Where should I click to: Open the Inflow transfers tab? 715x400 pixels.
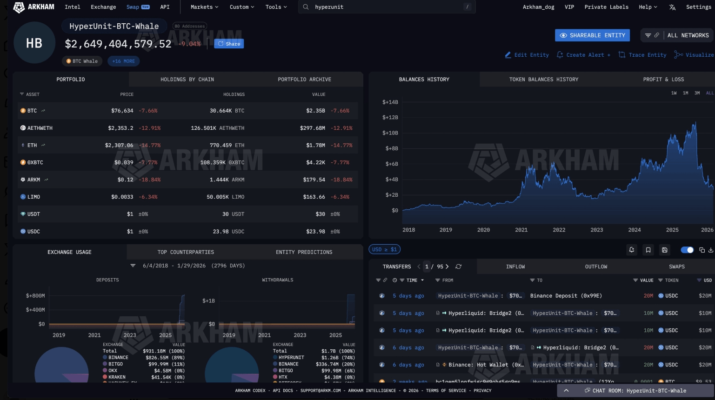[x=515, y=267]
